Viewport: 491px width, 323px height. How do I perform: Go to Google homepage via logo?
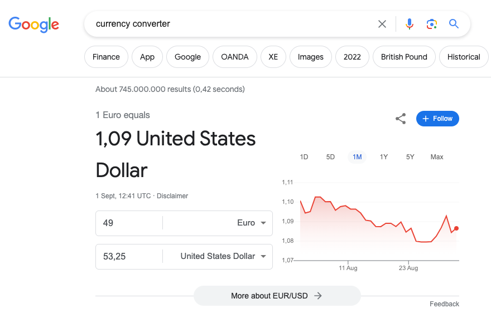33,24
